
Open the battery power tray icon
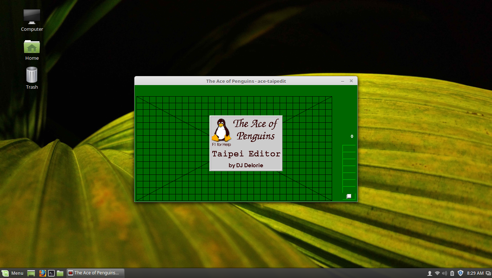[x=452, y=273]
